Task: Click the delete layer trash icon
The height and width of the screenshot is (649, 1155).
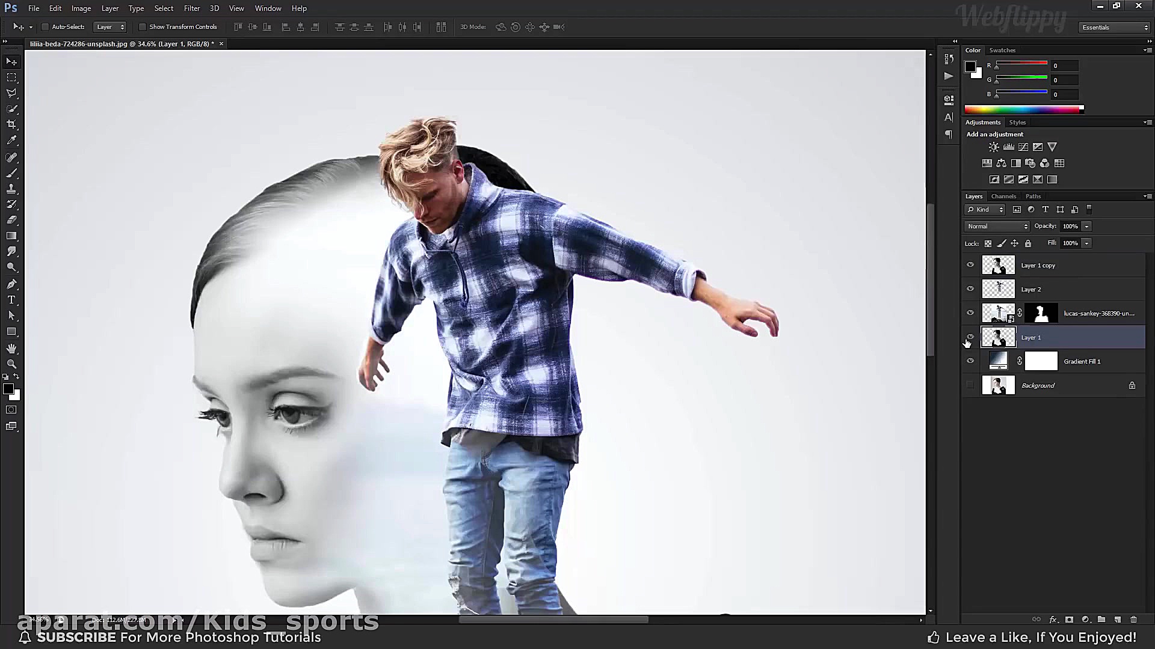Action: click(1133, 620)
